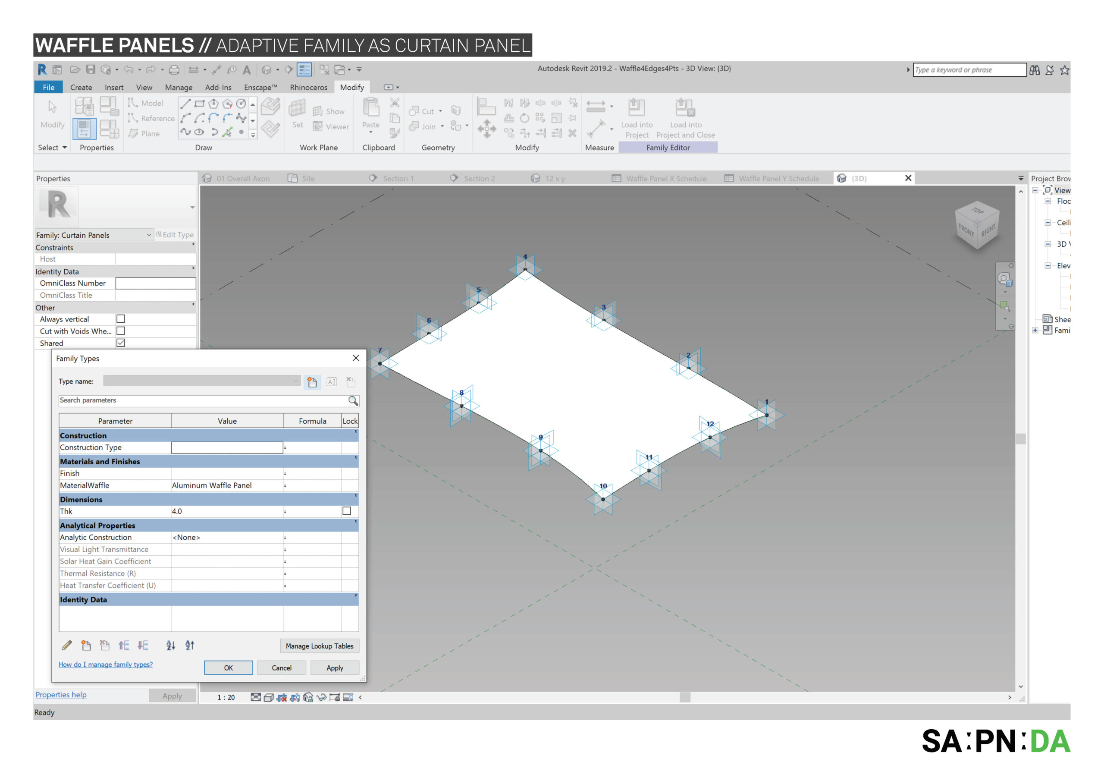Click Rename Type icon in Family Types
Screen dimensions: 1104x781
point(332,382)
